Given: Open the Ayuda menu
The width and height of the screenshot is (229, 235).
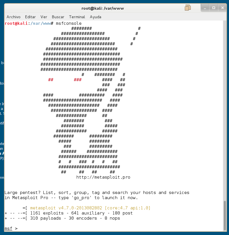Looking at the screenshot, I should 95,17.
